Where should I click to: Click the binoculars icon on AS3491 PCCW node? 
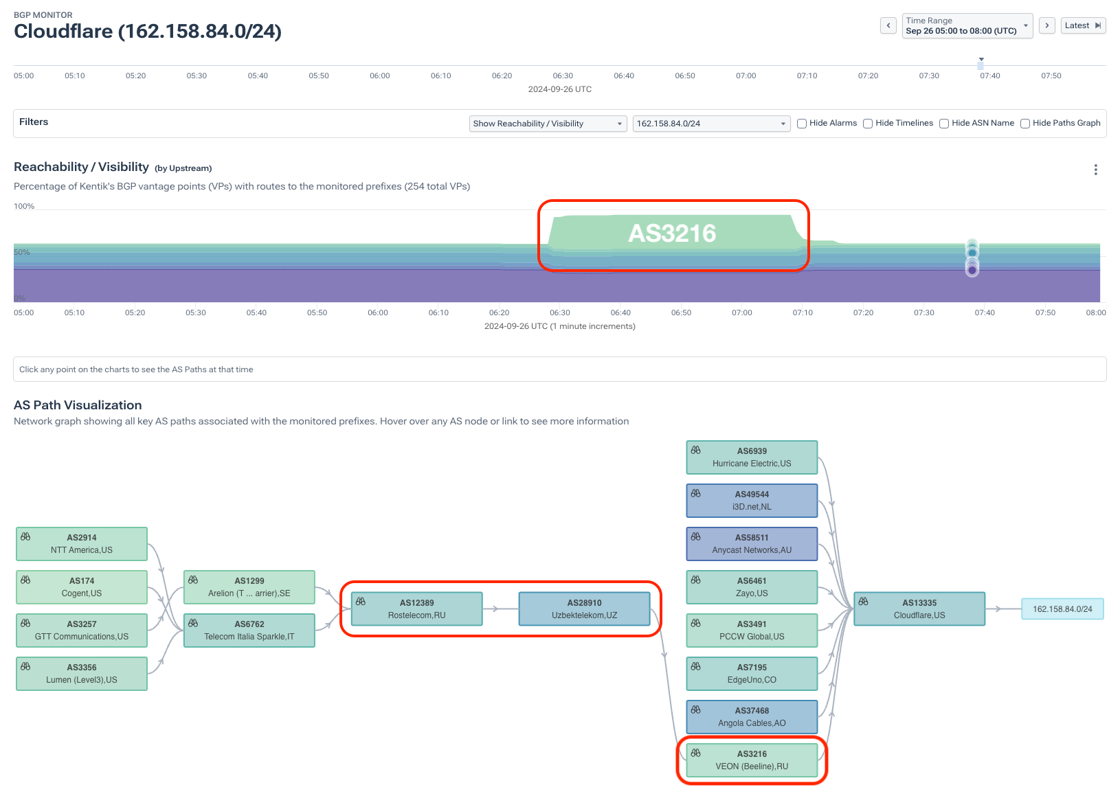point(696,623)
